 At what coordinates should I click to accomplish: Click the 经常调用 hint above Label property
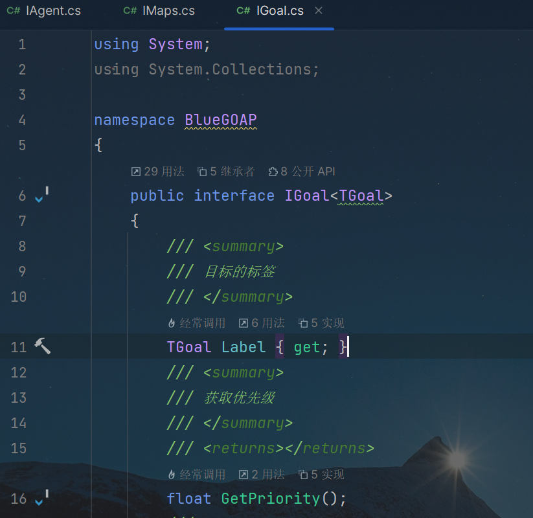coord(197,323)
